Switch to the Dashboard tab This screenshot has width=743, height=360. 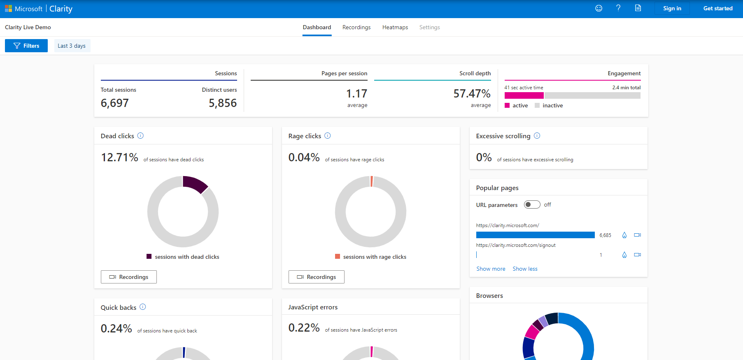pos(317,27)
